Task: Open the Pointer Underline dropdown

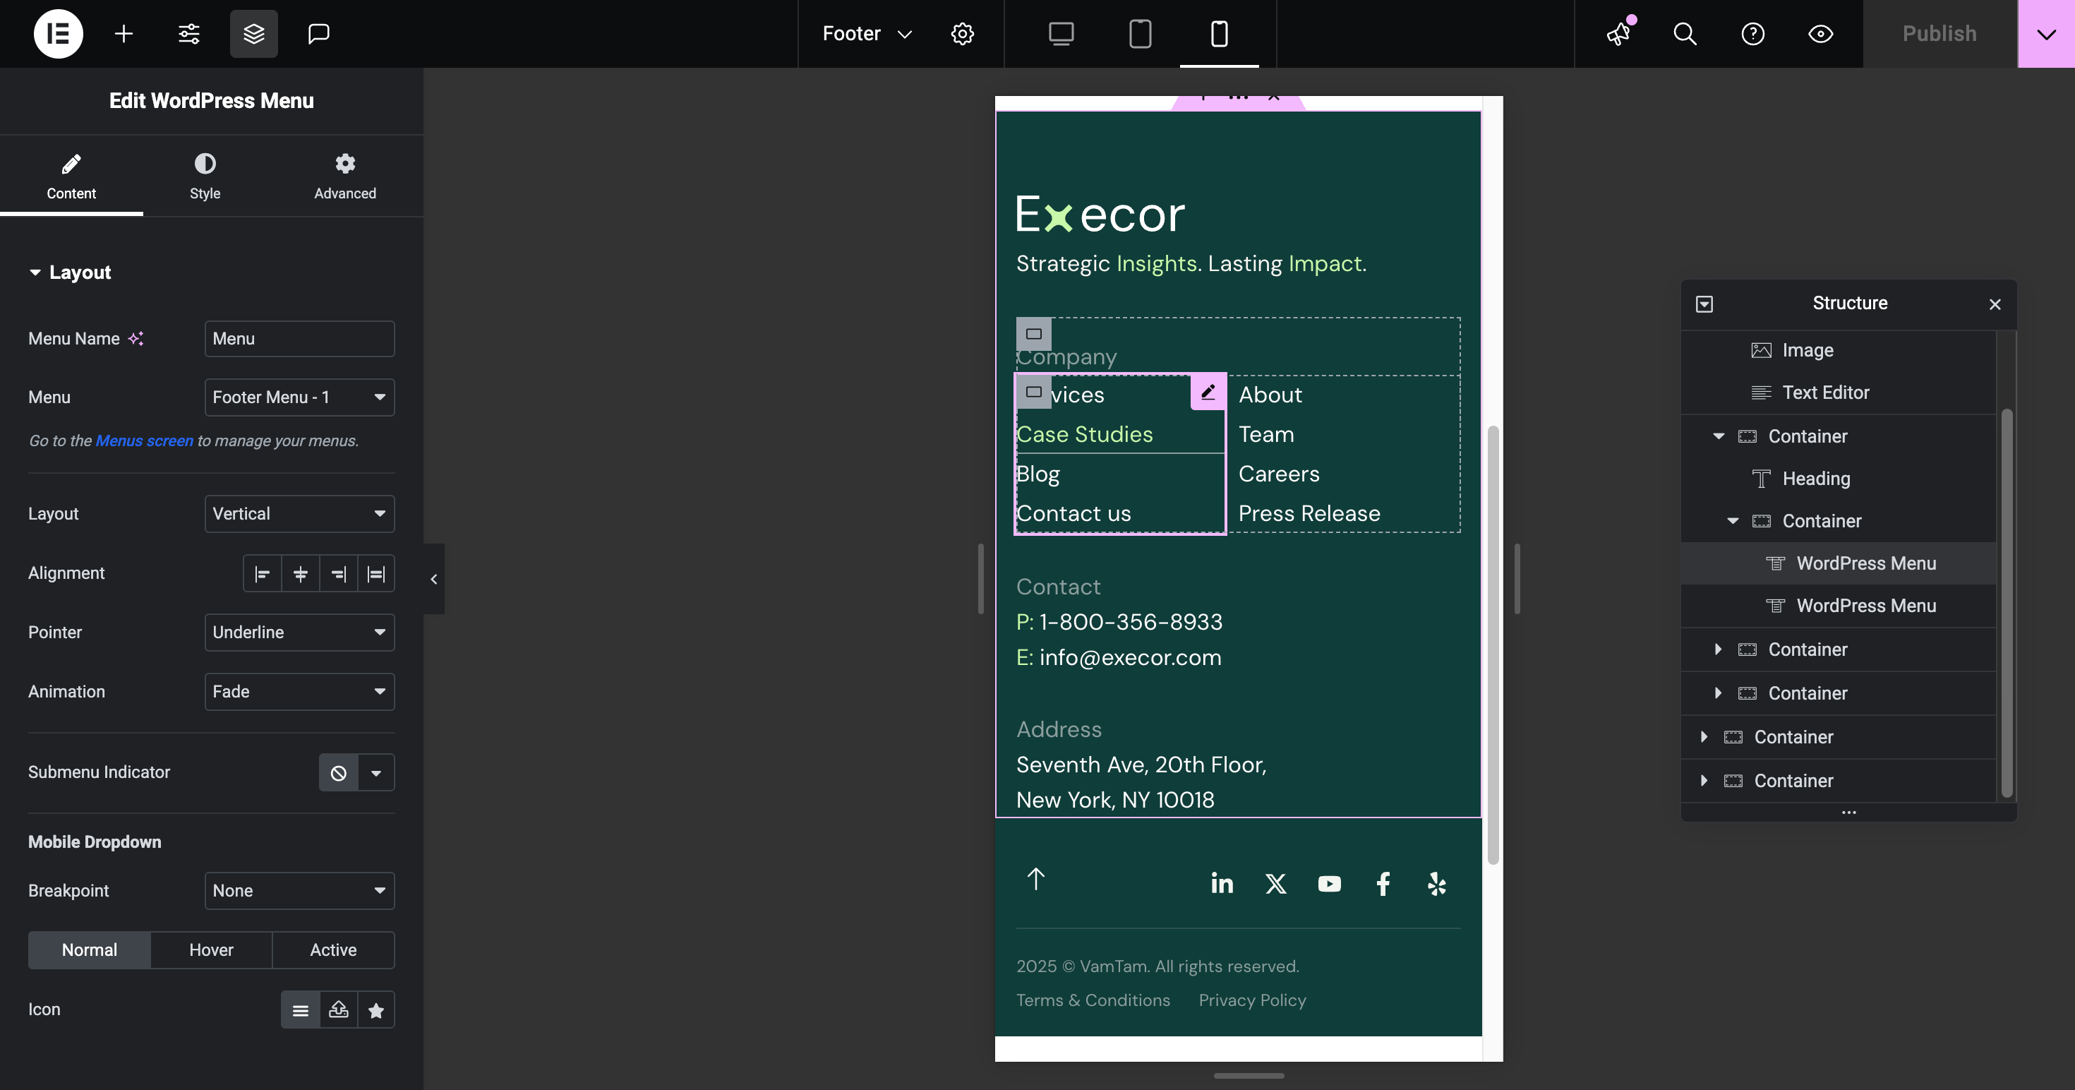Action: coord(299,633)
